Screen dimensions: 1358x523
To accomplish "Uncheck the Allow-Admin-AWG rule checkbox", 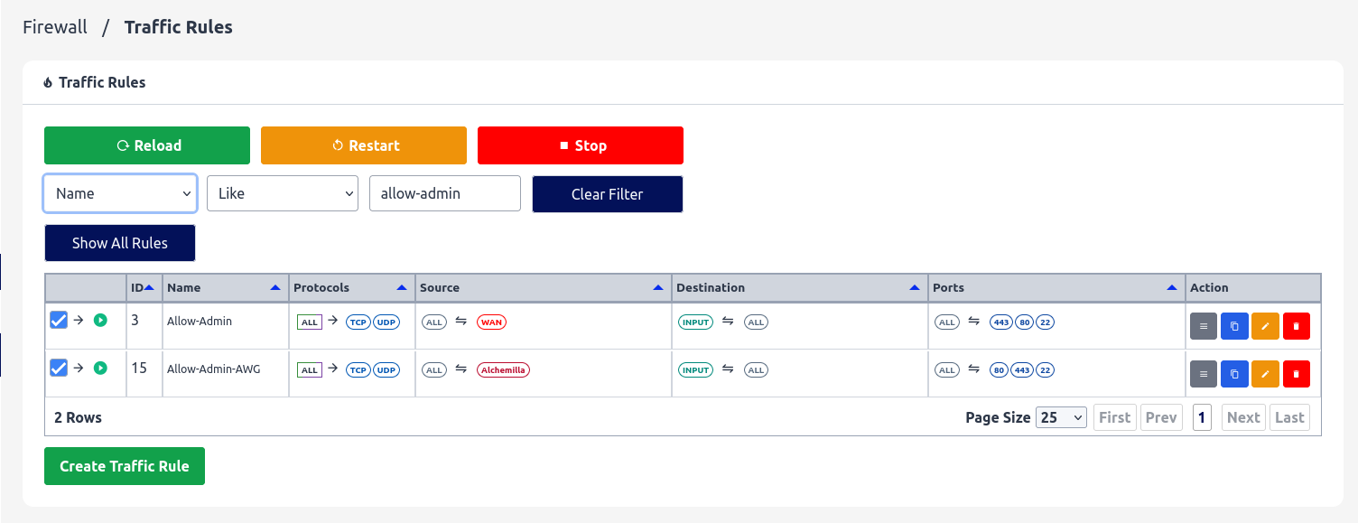I will pyautogui.click(x=59, y=368).
